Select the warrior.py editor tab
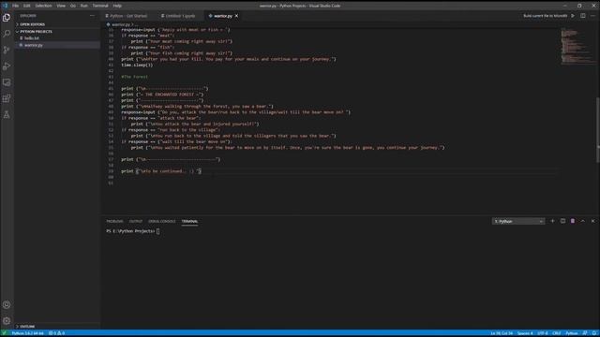 [223, 16]
